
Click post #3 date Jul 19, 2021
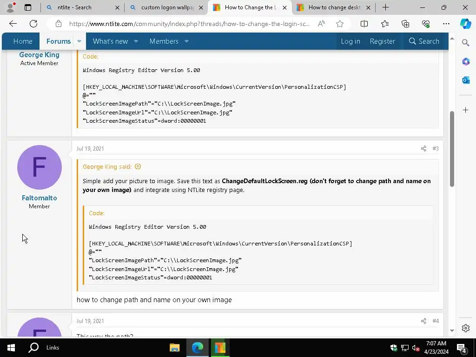(x=90, y=148)
